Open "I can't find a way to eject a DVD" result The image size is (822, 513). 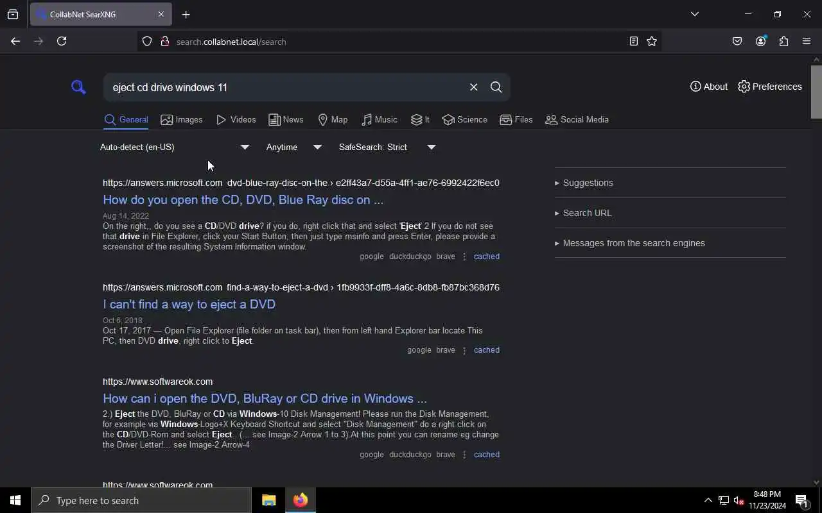(189, 305)
